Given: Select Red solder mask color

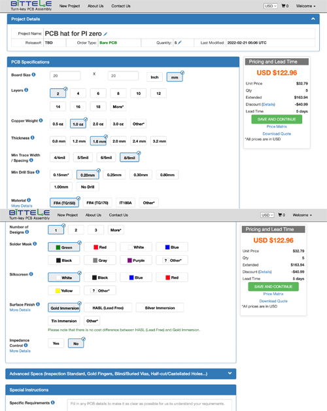Looking at the screenshot, I should pyautogui.click(x=100, y=247).
